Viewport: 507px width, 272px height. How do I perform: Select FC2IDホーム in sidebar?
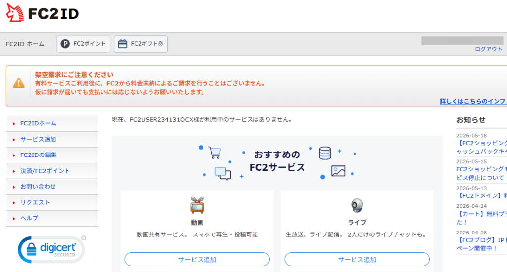51,124
